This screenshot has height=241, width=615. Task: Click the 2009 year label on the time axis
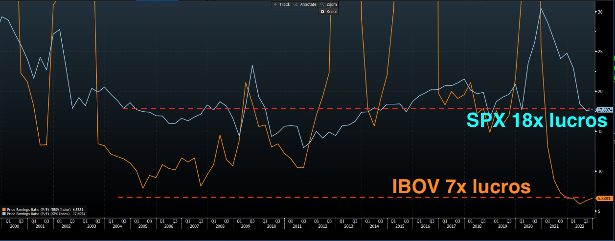tap(246, 226)
